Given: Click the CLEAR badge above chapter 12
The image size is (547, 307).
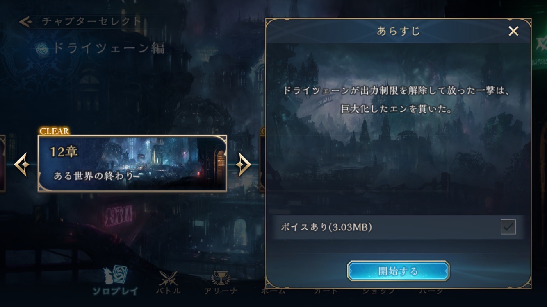Looking at the screenshot, I should tap(54, 131).
